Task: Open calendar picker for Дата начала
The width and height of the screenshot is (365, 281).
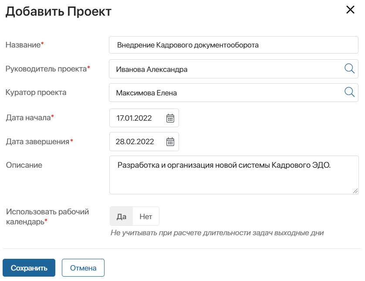Action: 170,118
